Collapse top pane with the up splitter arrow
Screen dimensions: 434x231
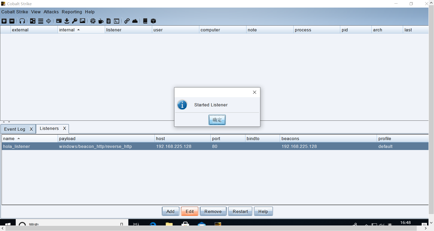4,122
